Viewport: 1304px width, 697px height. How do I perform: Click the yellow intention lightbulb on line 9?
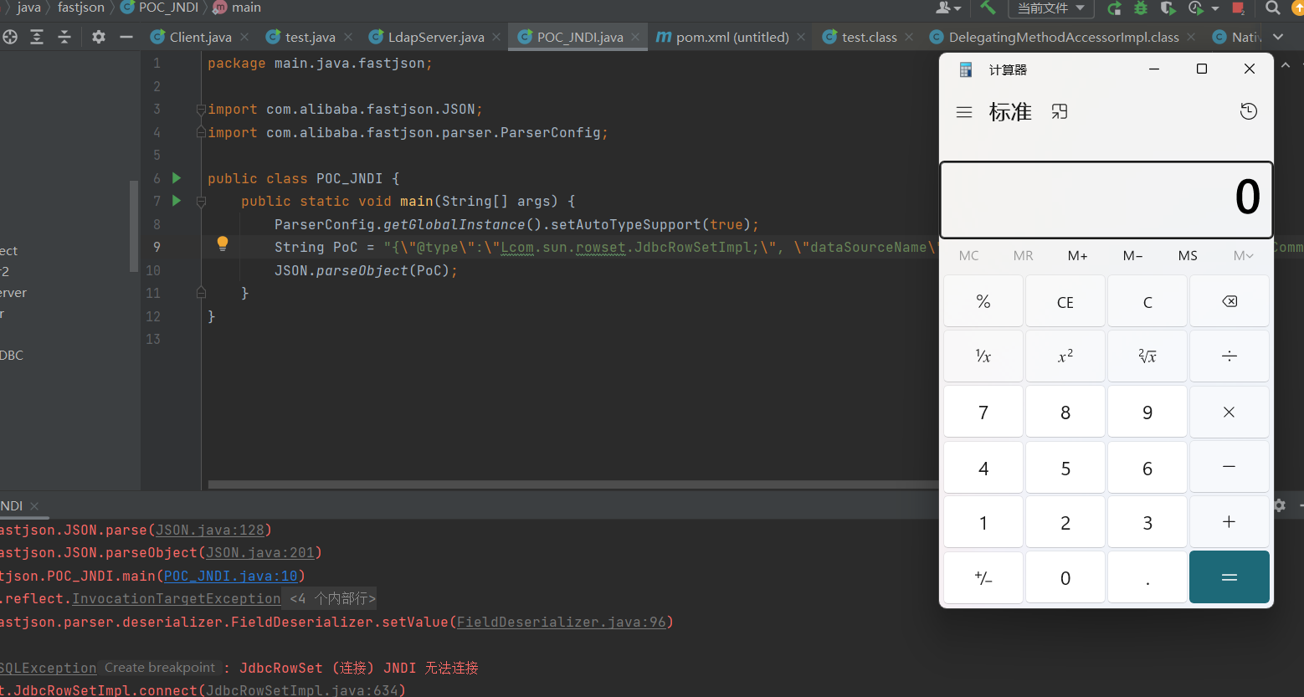(x=223, y=243)
